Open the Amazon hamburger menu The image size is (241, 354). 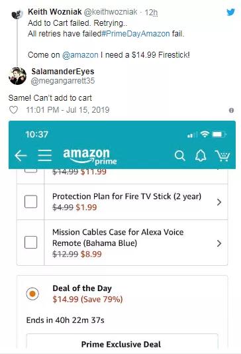coord(45,156)
